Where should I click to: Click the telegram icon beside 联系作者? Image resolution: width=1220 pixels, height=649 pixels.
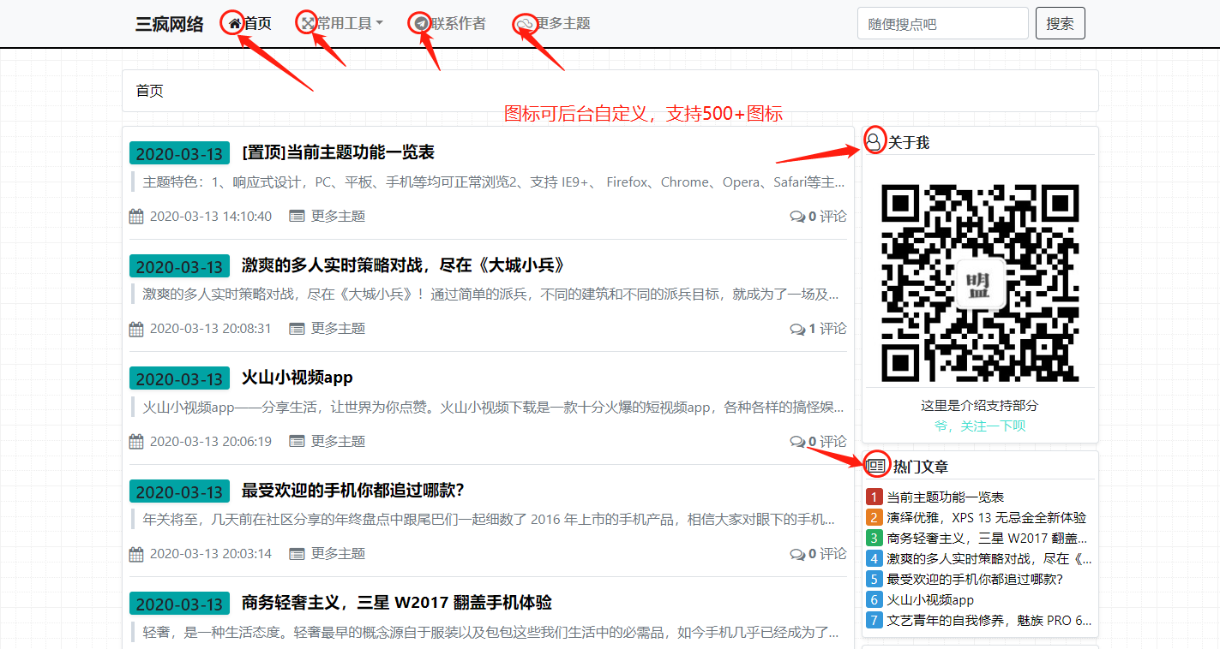(x=421, y=24)
